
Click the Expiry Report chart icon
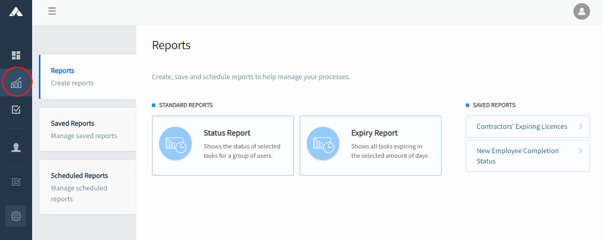point(323,143)
